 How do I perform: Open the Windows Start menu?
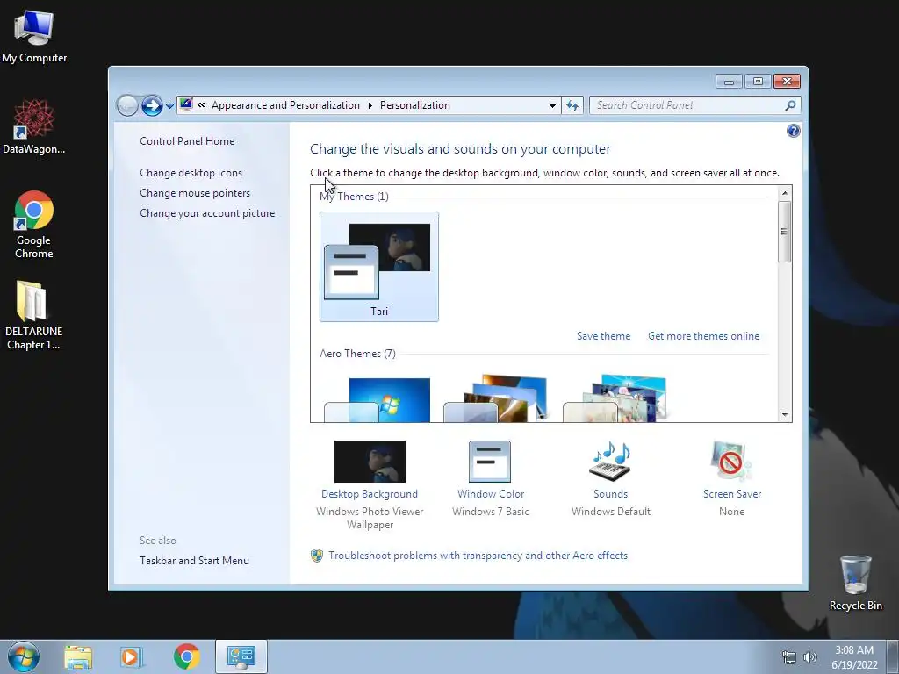point(24,656)
